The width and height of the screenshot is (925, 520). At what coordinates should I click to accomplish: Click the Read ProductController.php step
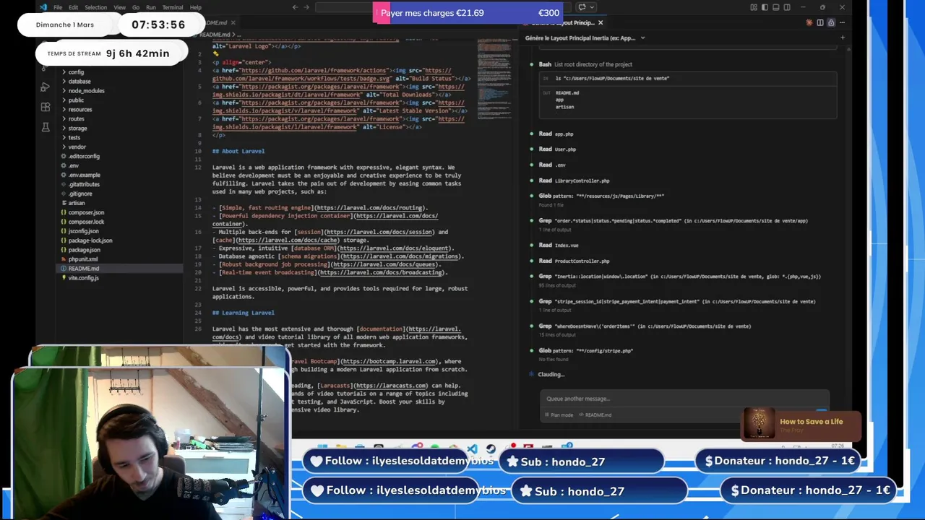click(574, 261)
